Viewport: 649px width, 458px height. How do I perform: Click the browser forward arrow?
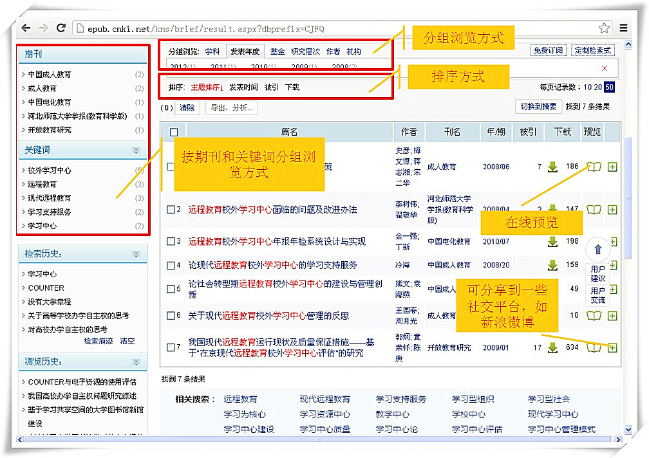click(x=43, y=28)
